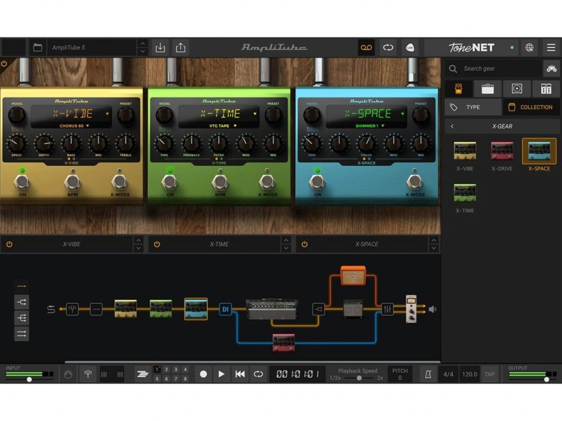Click the DI block in signal chain
This screenshot has height=421, width=562.
click(x=226, y=309)
